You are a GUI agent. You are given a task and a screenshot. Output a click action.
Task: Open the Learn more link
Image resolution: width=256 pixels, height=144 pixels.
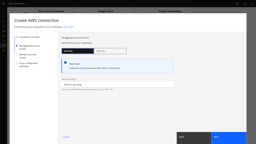[x=68, y=27]
